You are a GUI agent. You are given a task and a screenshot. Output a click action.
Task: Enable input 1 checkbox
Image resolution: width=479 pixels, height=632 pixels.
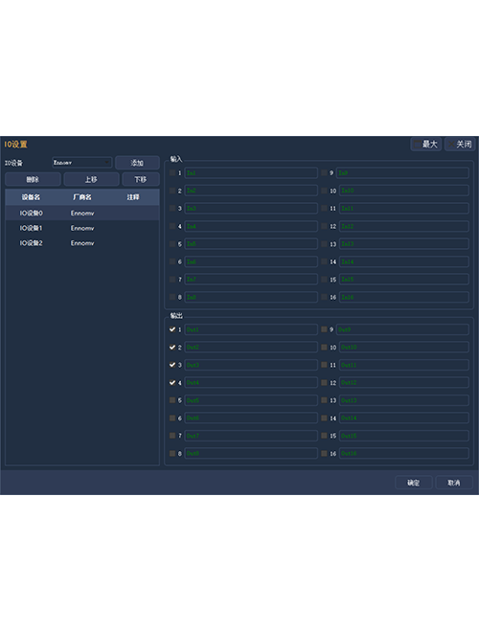[172, 173]
